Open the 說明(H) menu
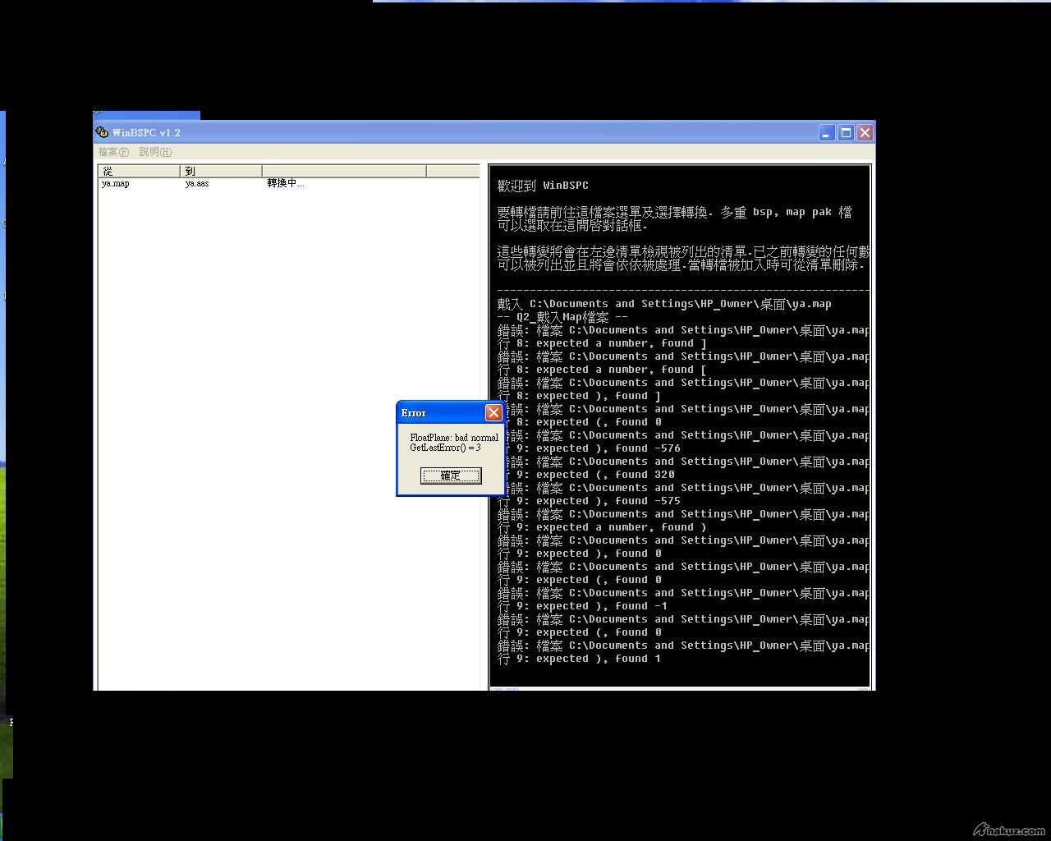The image size is (1051, 841). [155, 152]
